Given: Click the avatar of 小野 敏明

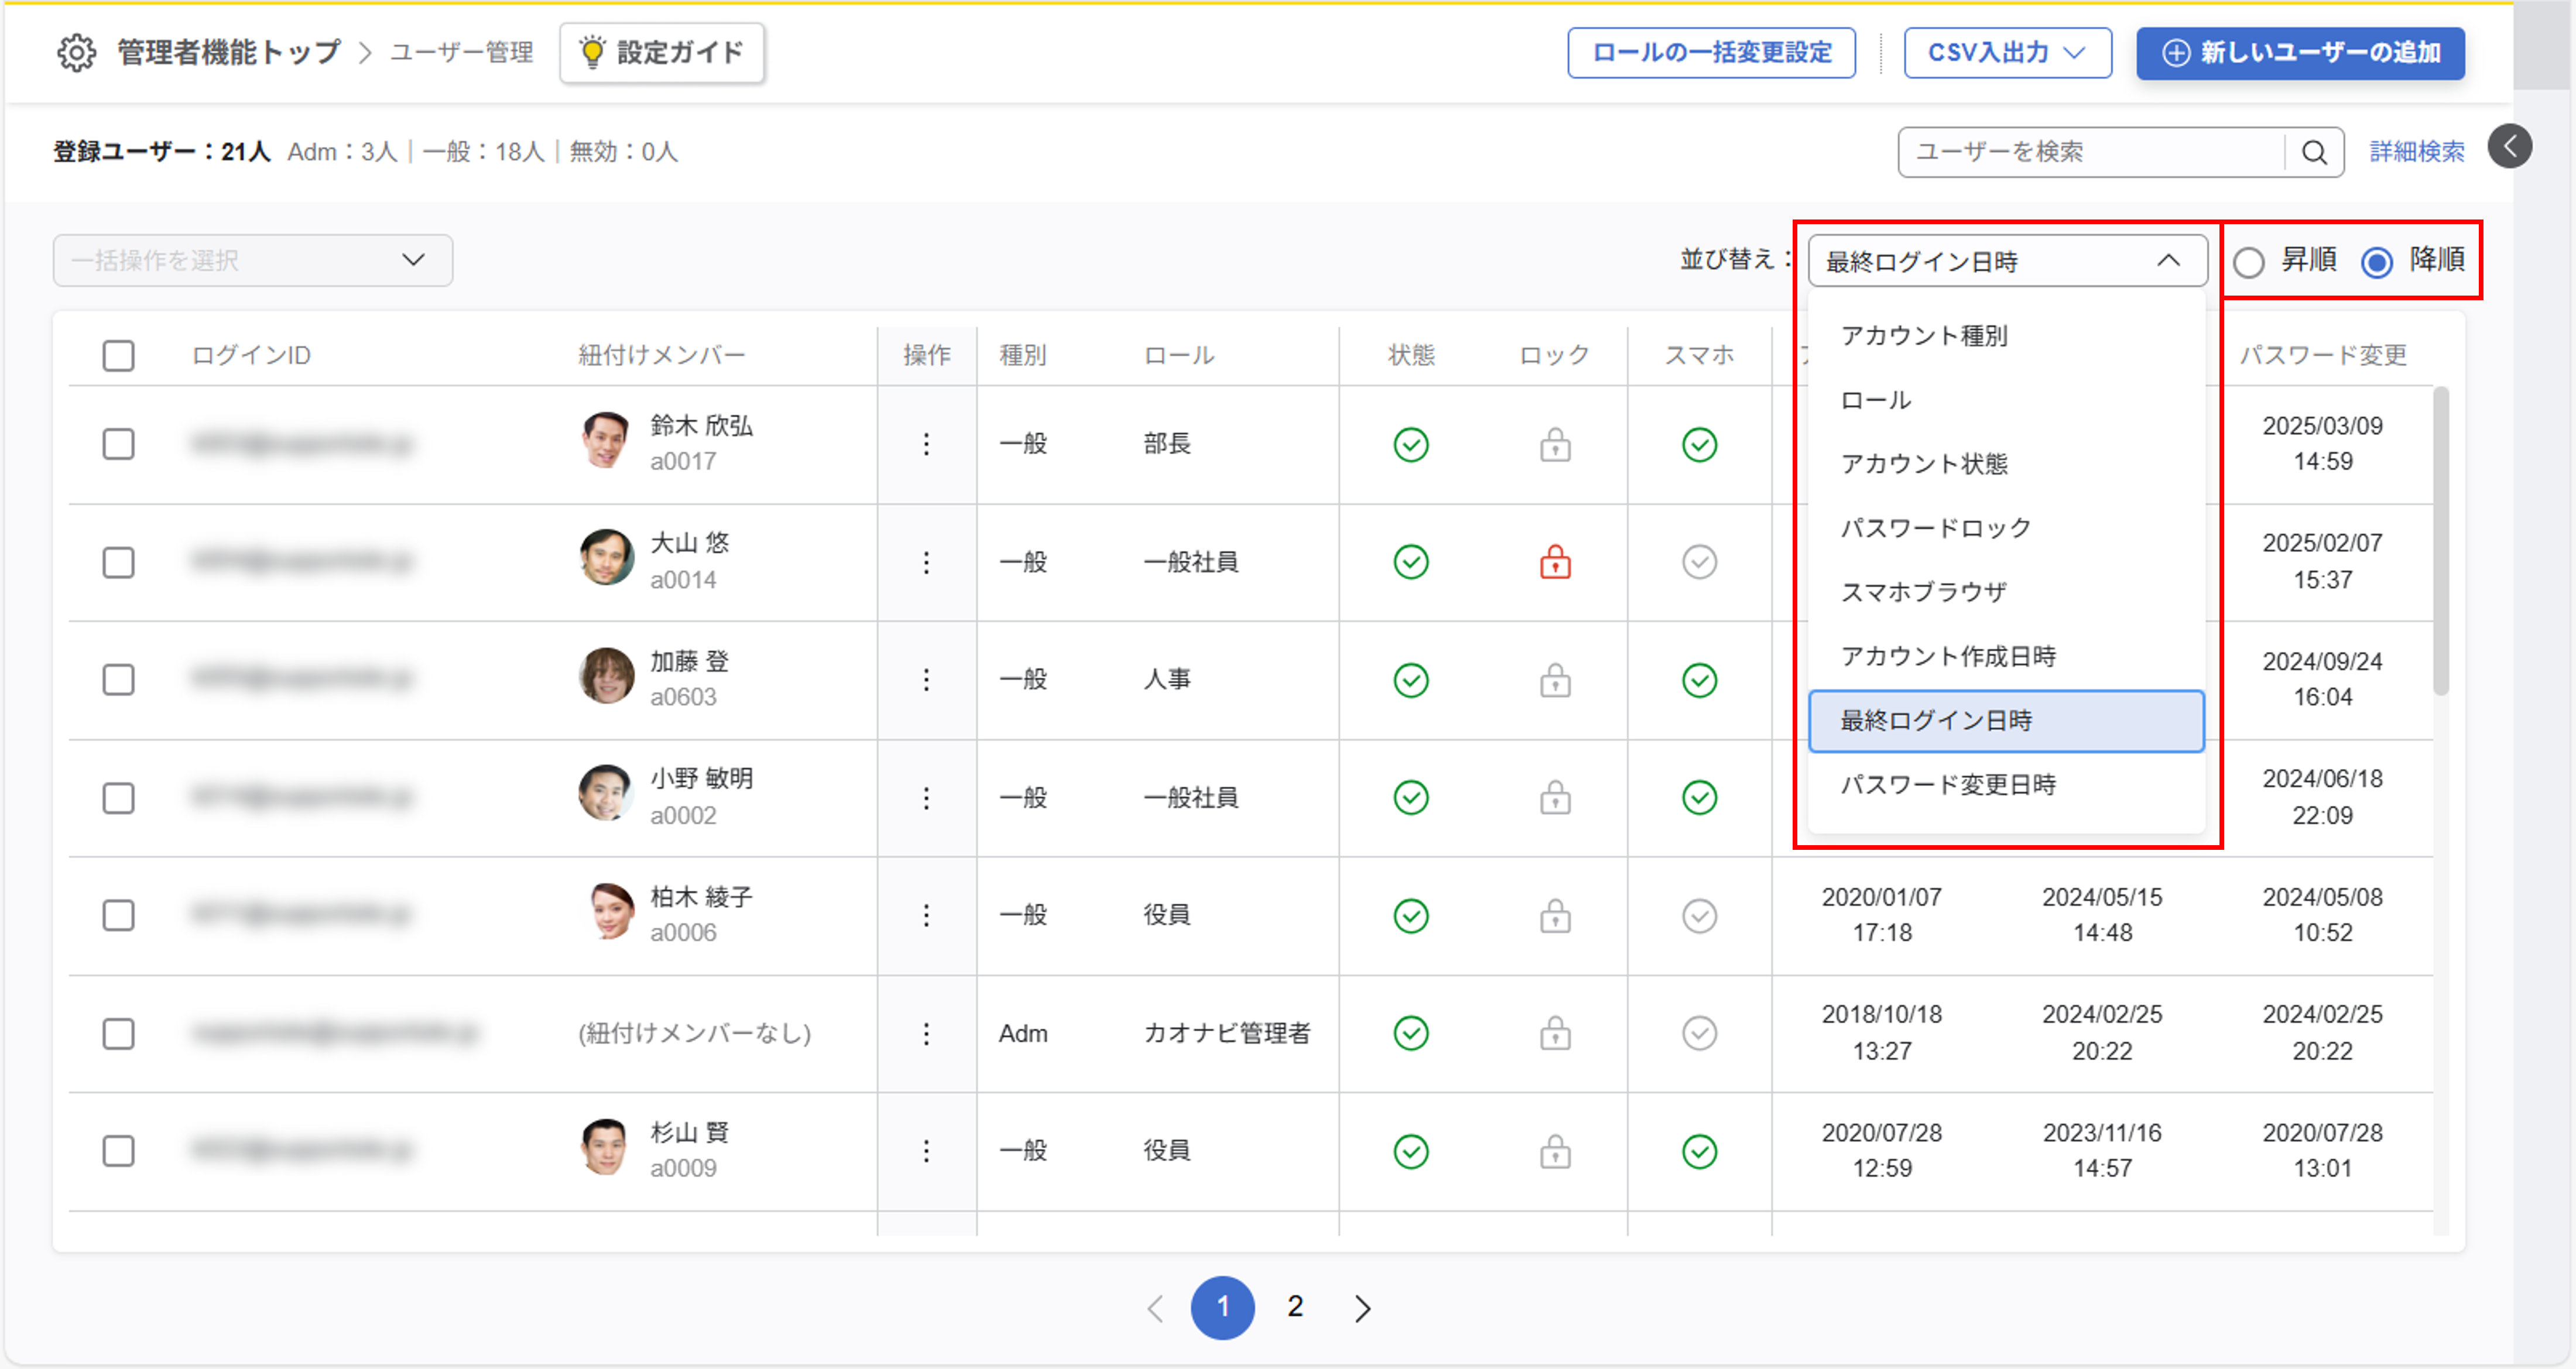Looking at the screenshot, I should 606,794.
